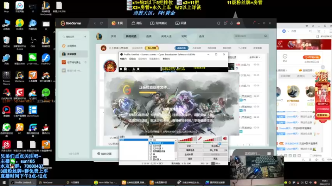Click the WeGame refresh icon

pyautogui.click(x=101, y=23)
